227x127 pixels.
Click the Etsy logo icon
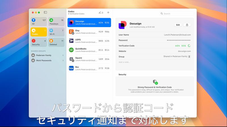tap(71, 32)
